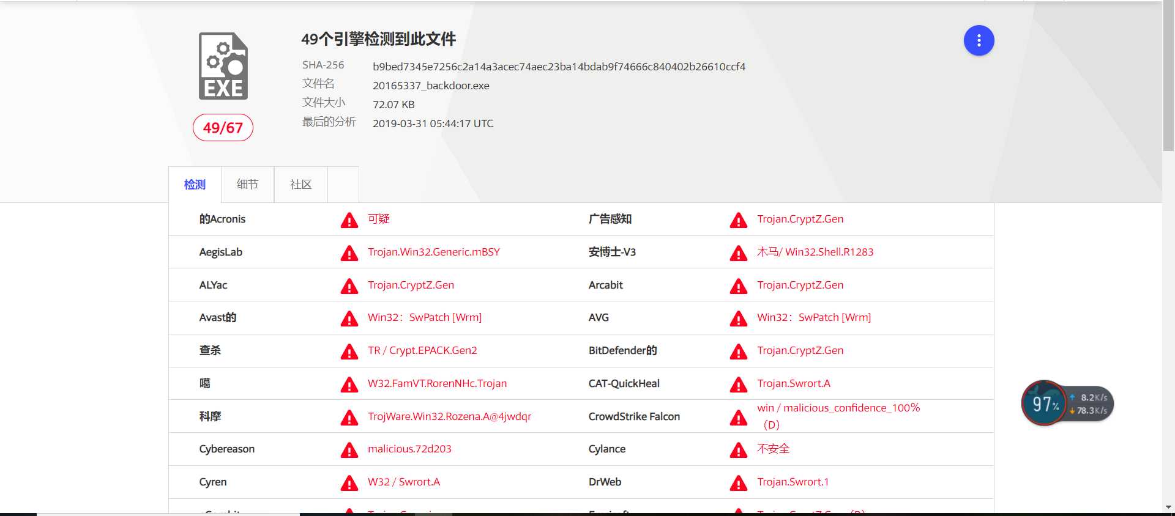Click the result Trojan.Swrort.A
This screenshot has width=1175, height=516.
pyautogui.click(x=794, y=383)
